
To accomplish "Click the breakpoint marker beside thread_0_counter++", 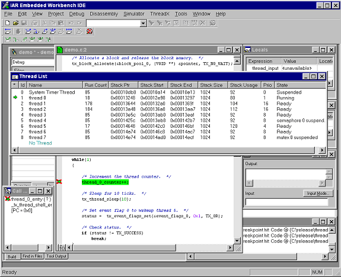I will (59, 182).
